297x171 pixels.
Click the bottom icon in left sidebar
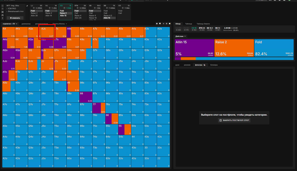pos(3,18)
